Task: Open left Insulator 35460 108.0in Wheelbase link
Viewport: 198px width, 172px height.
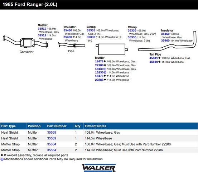Action: [x=68, y=30]
